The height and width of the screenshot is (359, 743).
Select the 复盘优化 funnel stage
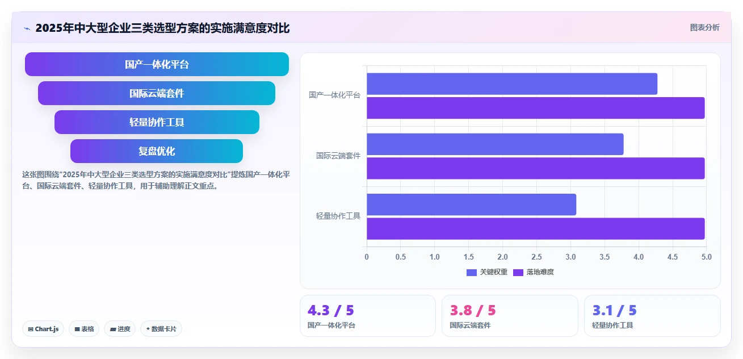coord(157,151)
